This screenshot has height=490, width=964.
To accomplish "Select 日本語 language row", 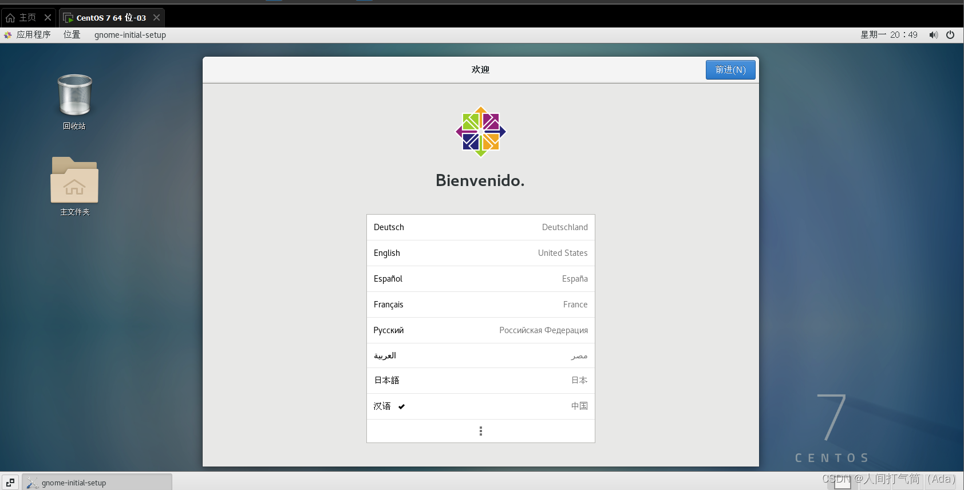I will click(x=481, y=381).
